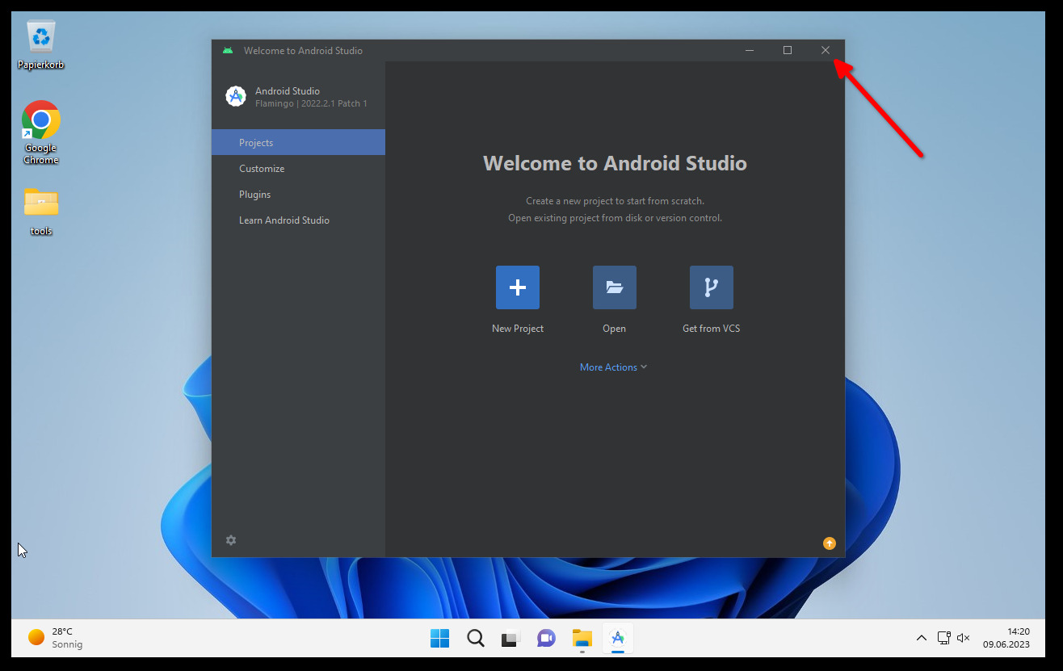Image resolution: width=1063 pixels, height=671 pixels.
Task: Click the Android Studio logo in sidebar
Action: tap(236, 96)
